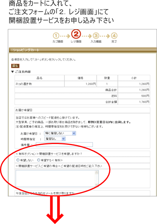Click step 1 カゴ画面 icon
Image resolution: width=157 pixels, height=224 pixels.
pyautogui.click(x=56, y=36)
